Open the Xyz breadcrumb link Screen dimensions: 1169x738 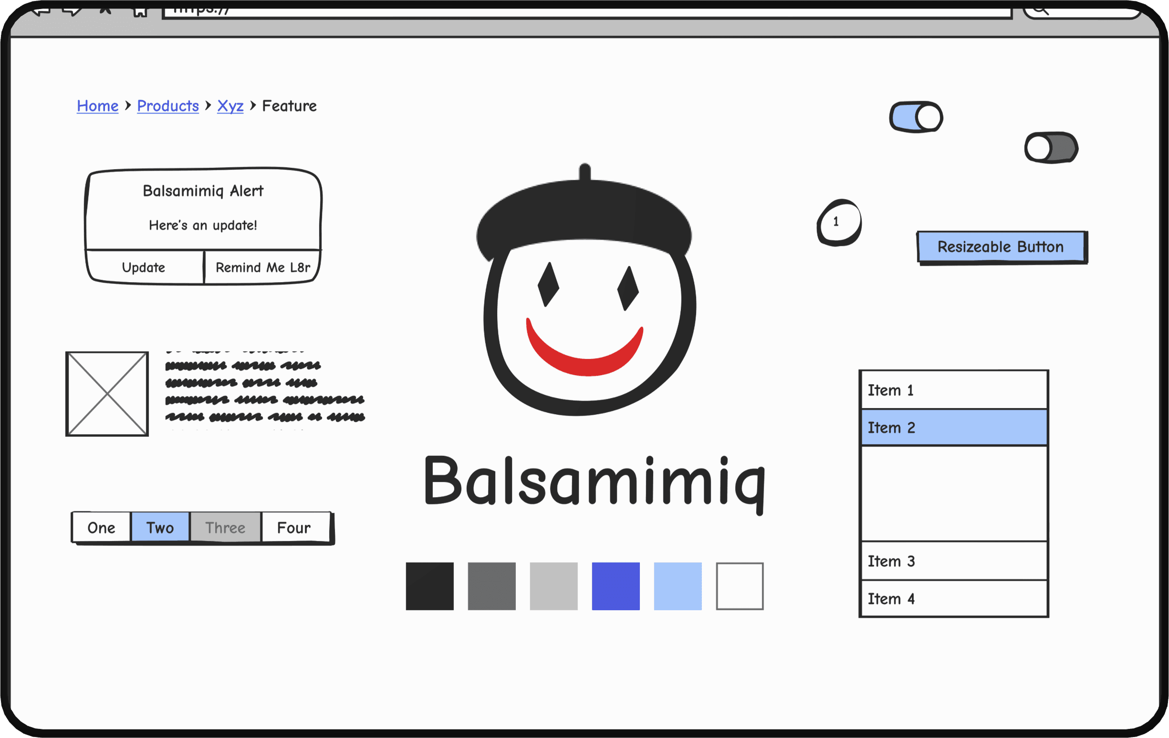click(x=230, y=106)
